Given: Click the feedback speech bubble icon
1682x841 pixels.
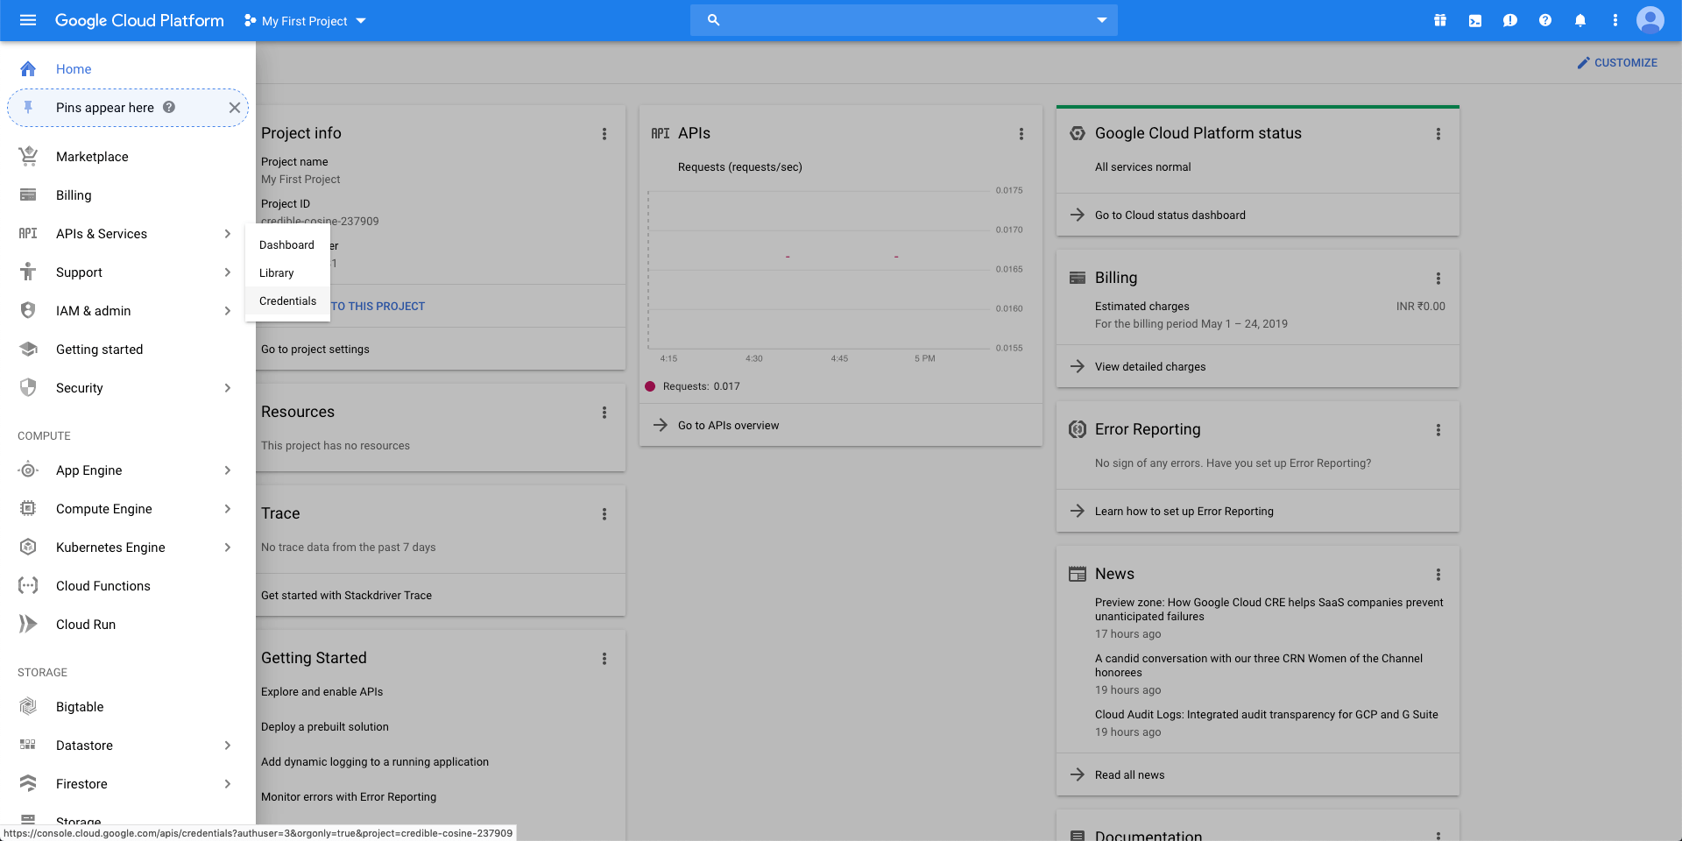Looking at the screenshot, I should click(x=1510, y=20).
